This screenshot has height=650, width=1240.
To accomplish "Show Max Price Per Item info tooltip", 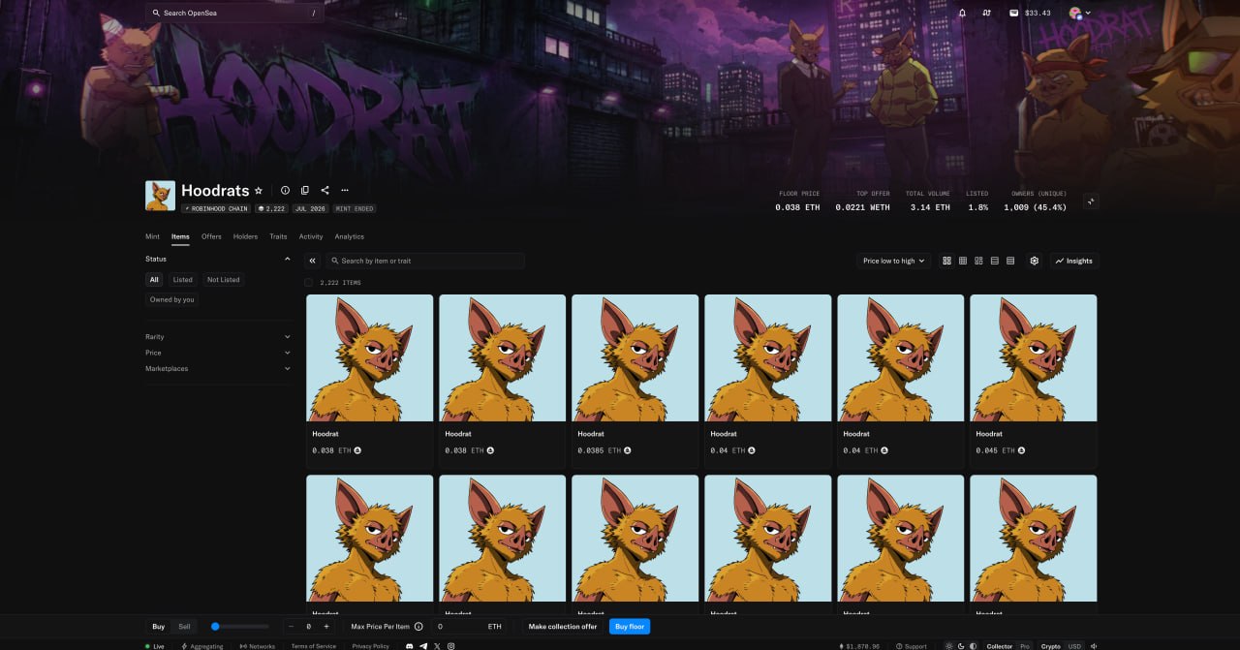I will coord(418,627).
